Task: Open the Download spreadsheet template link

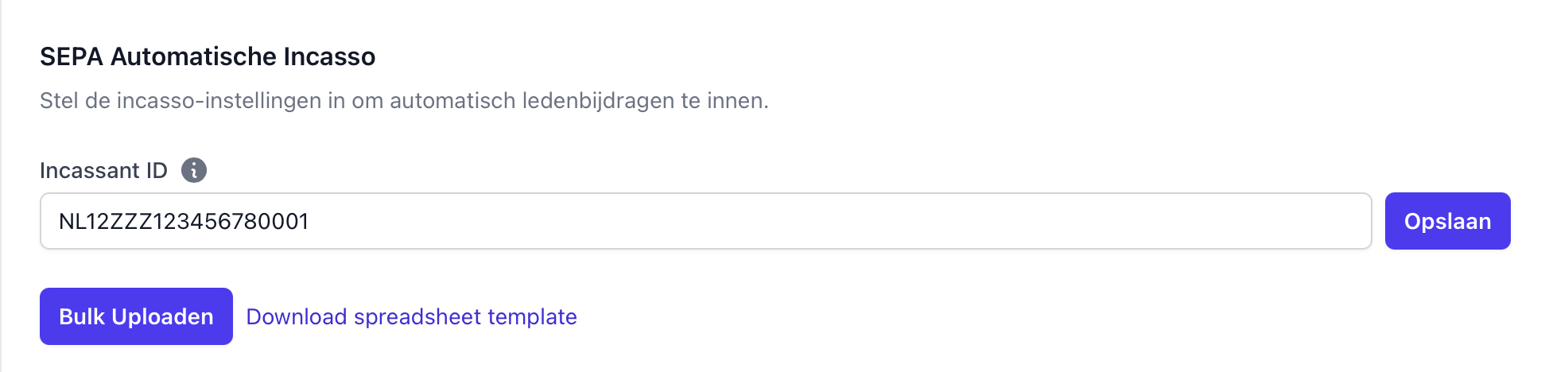Action: click(411, 316)
